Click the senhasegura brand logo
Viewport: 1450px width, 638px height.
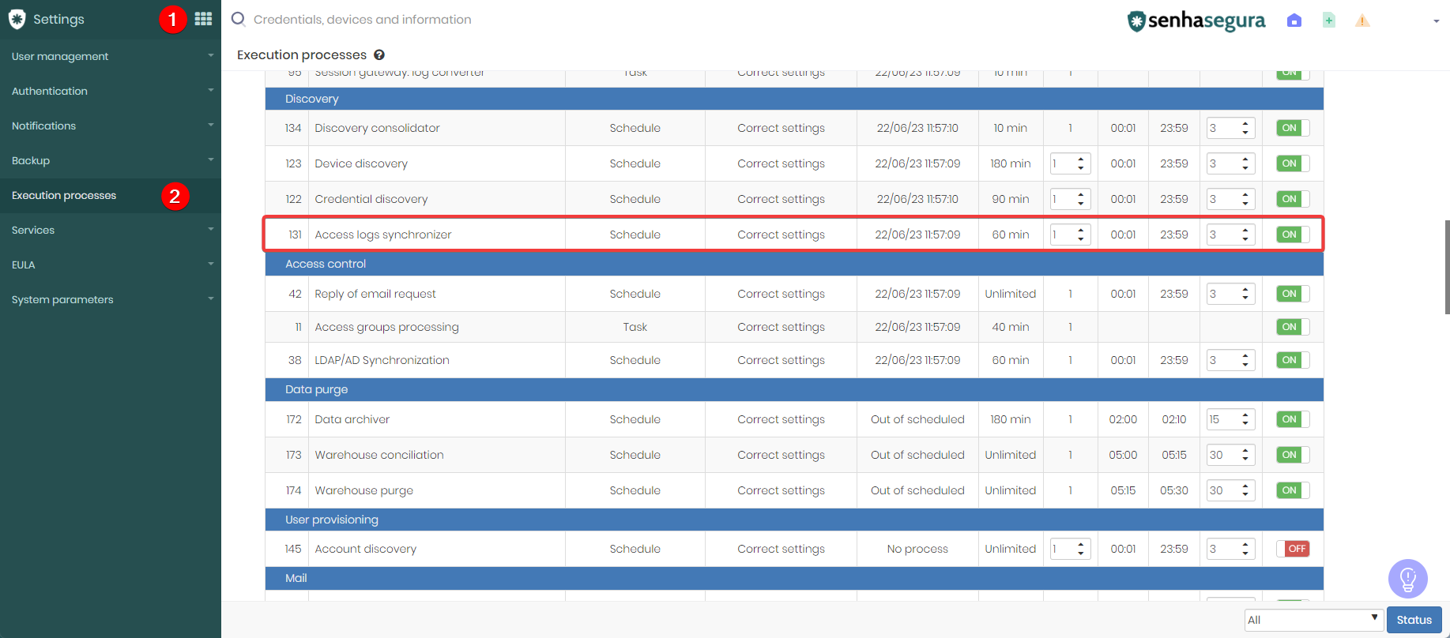pos(1196,21)
